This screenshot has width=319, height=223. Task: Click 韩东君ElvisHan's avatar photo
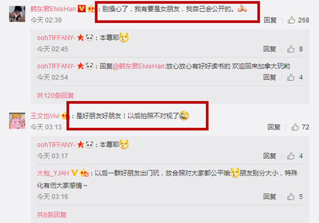click(x=17, y=14)
